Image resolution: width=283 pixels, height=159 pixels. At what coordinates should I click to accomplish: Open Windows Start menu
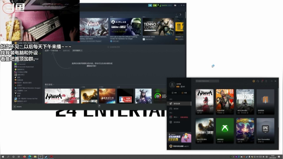pos(3,157)
